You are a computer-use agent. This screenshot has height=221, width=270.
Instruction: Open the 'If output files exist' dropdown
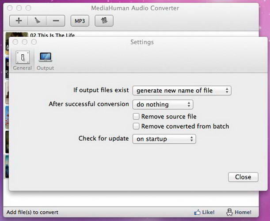182,91
